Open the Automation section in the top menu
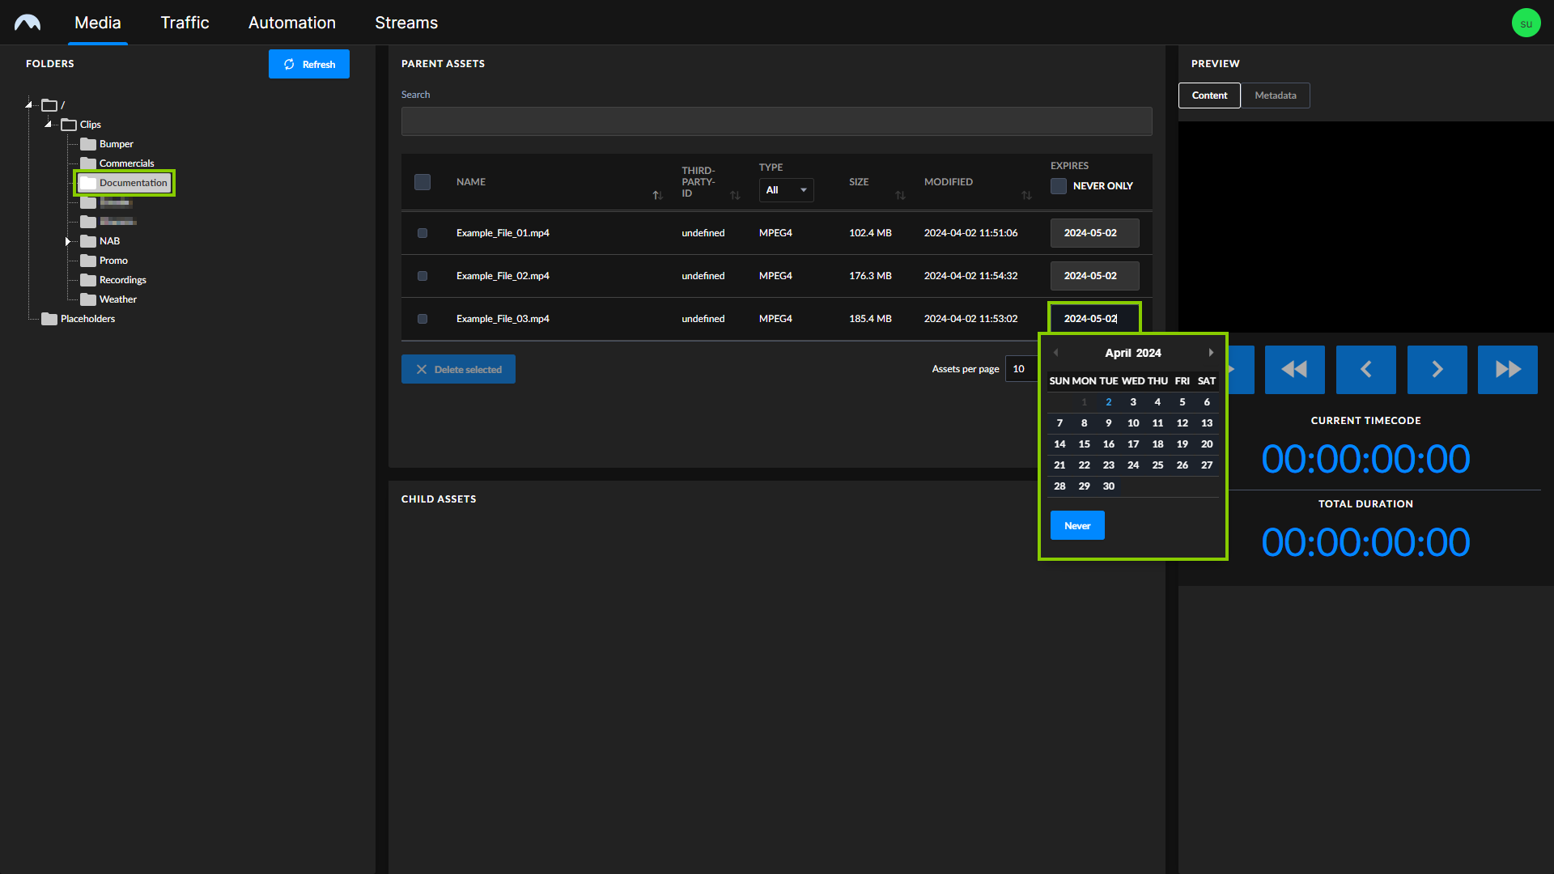Image resolution: width=1554 pixels, height=874 pixels. click(291, 22)
